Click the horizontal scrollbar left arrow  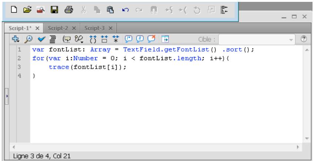pyautogui.click(x=14, y=147)
